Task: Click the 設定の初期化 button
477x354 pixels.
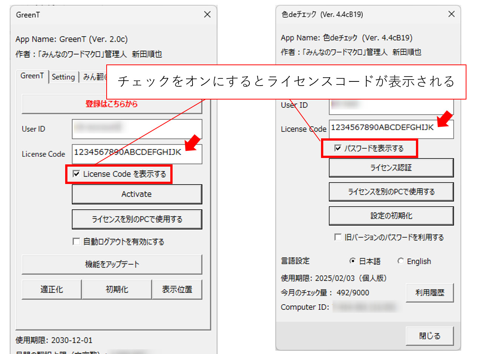Action: 391,216
